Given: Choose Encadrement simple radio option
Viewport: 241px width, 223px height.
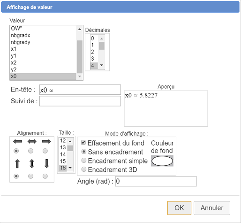Looking at the screenshot, I should coord(84,161).
